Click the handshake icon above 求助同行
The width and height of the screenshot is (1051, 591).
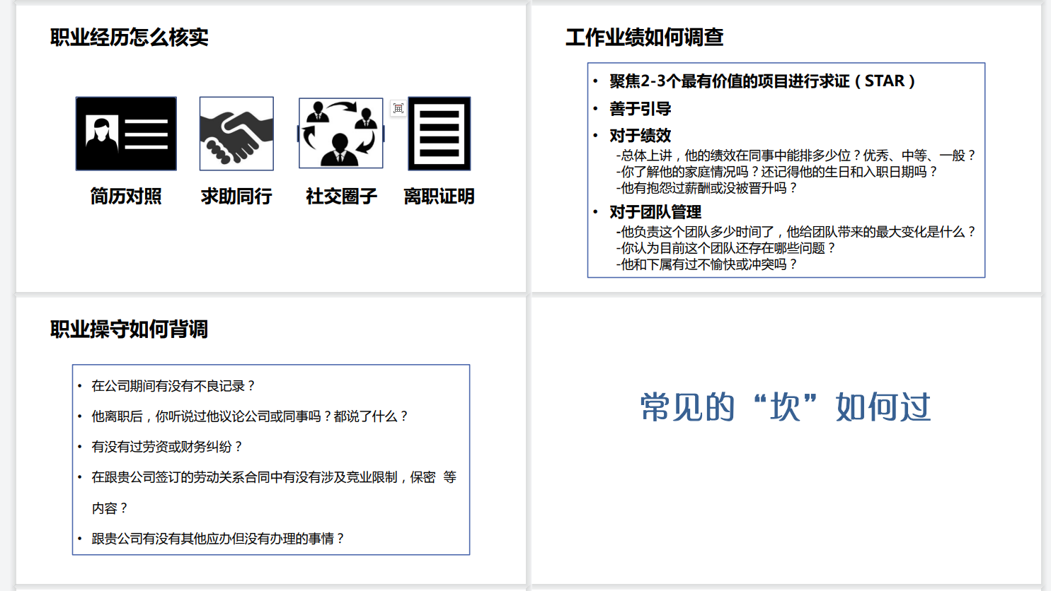[x=236, y=134]
